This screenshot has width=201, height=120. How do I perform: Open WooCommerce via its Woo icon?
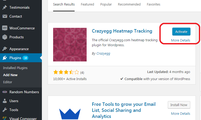pyautogui.click(x=5, y=28)
